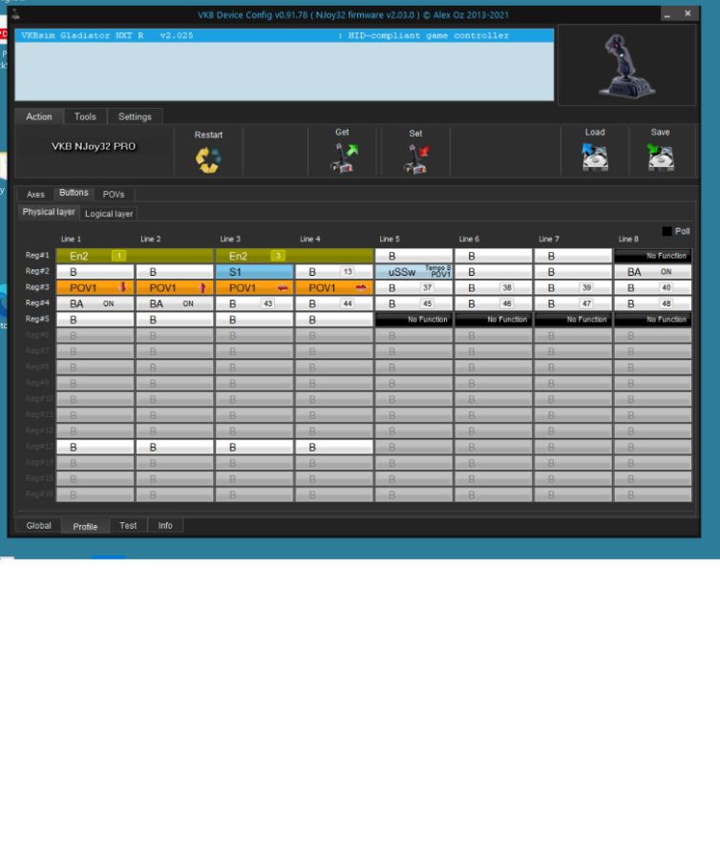Viewport: 720px width, 859px height.
Task: Click the BA ON cell in Reg#2 Line 8
Action: coord(652,272)
